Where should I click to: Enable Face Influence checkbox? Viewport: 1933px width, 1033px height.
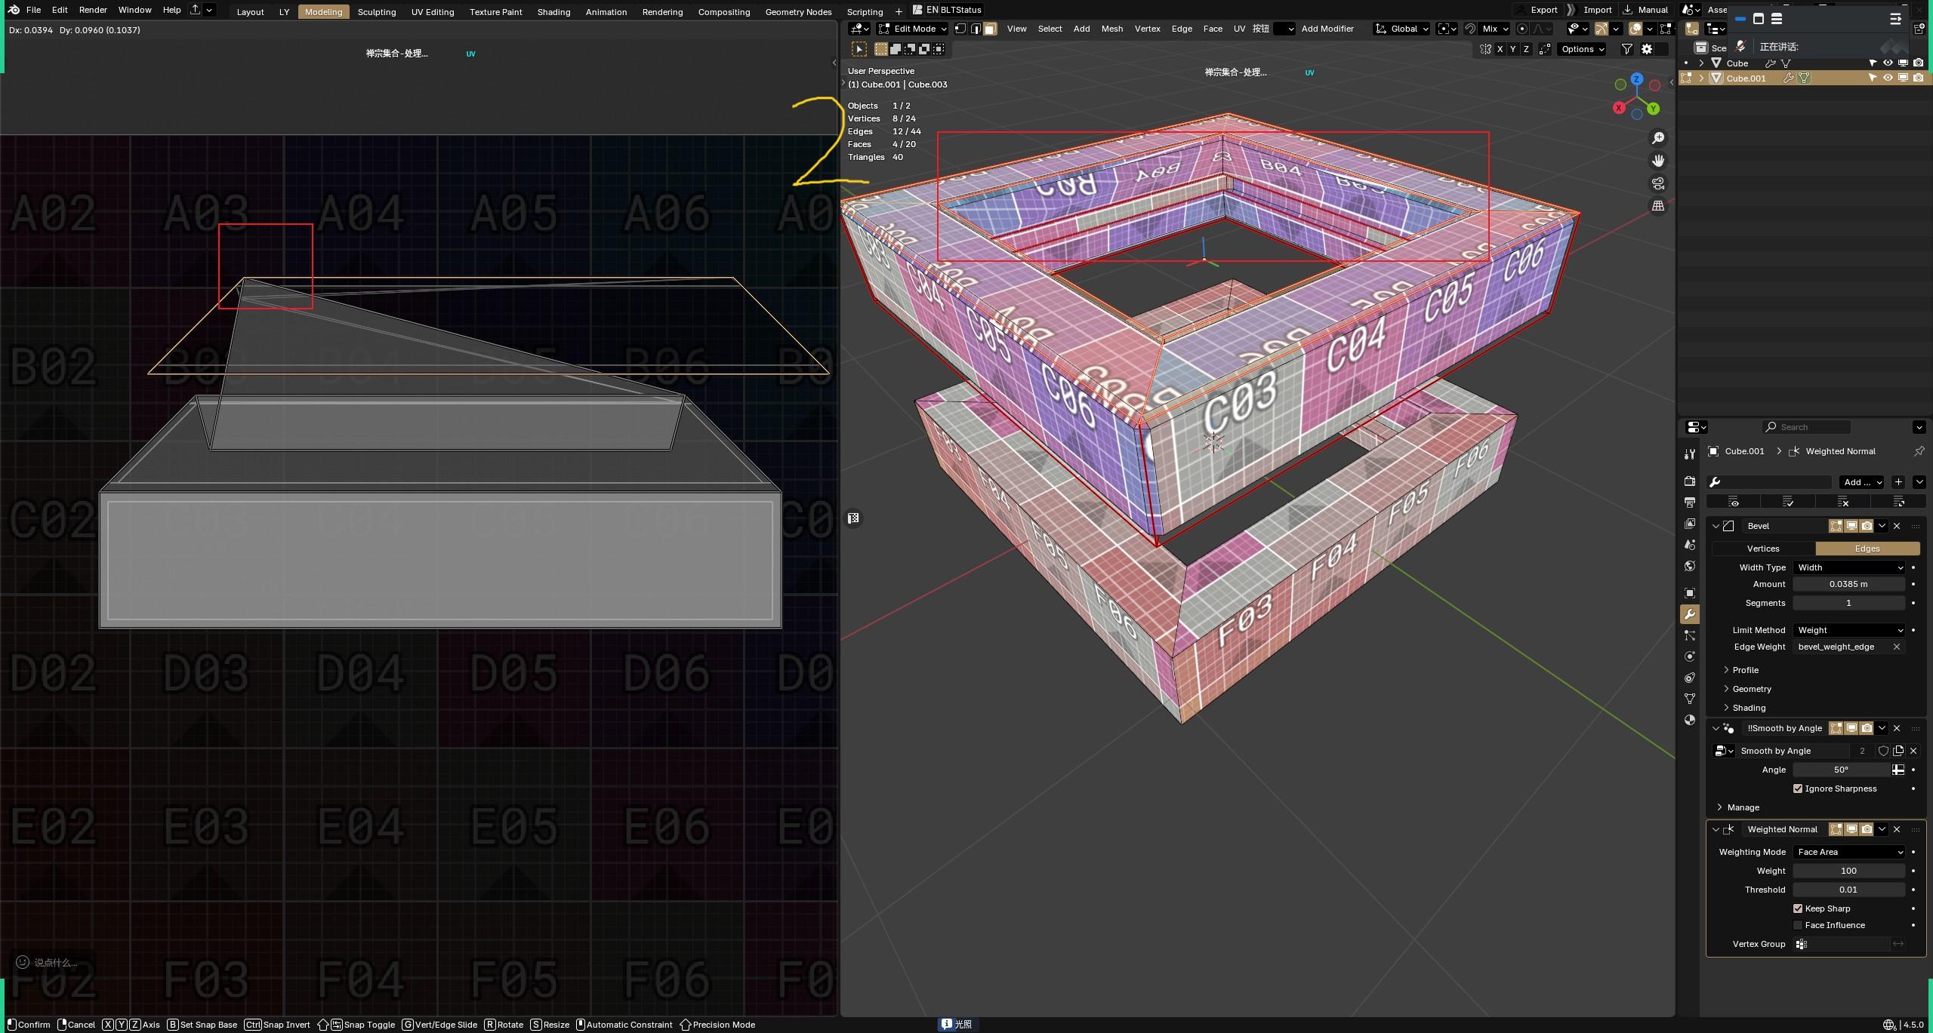(x=1798, y=925)
